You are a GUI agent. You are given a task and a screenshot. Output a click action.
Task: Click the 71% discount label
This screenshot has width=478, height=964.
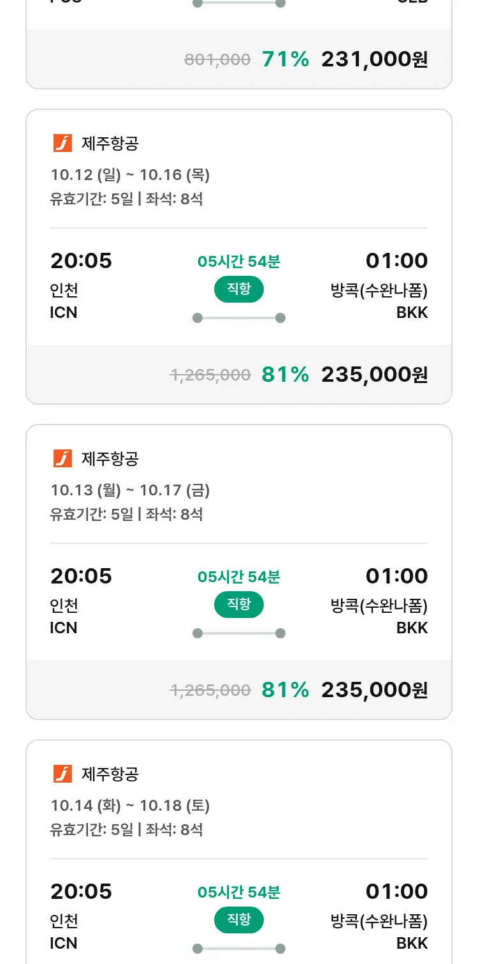pos(285,59)
